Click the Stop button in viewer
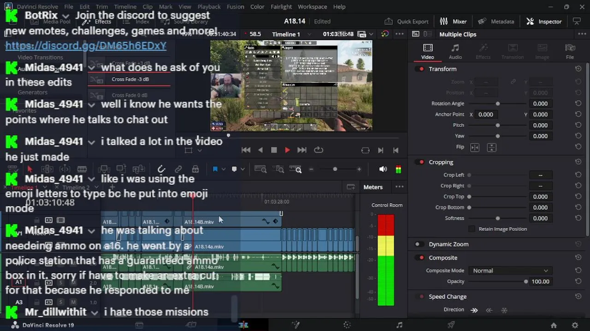 pyautogui.click(x=274, y=150)
